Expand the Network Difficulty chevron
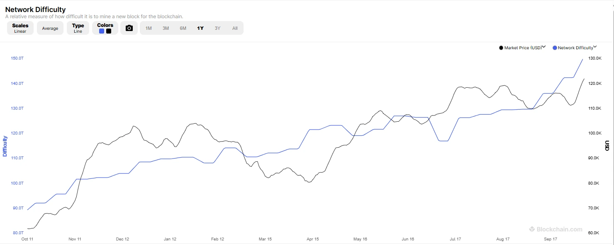Screen dimensions: 614x245 (595, 47)
